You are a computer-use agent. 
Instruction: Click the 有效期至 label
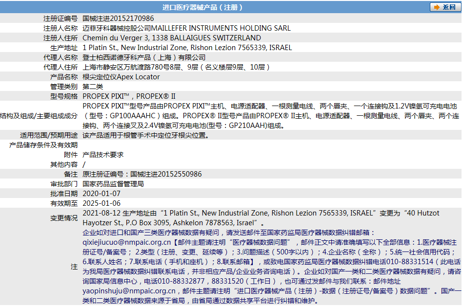click(64, 203)
